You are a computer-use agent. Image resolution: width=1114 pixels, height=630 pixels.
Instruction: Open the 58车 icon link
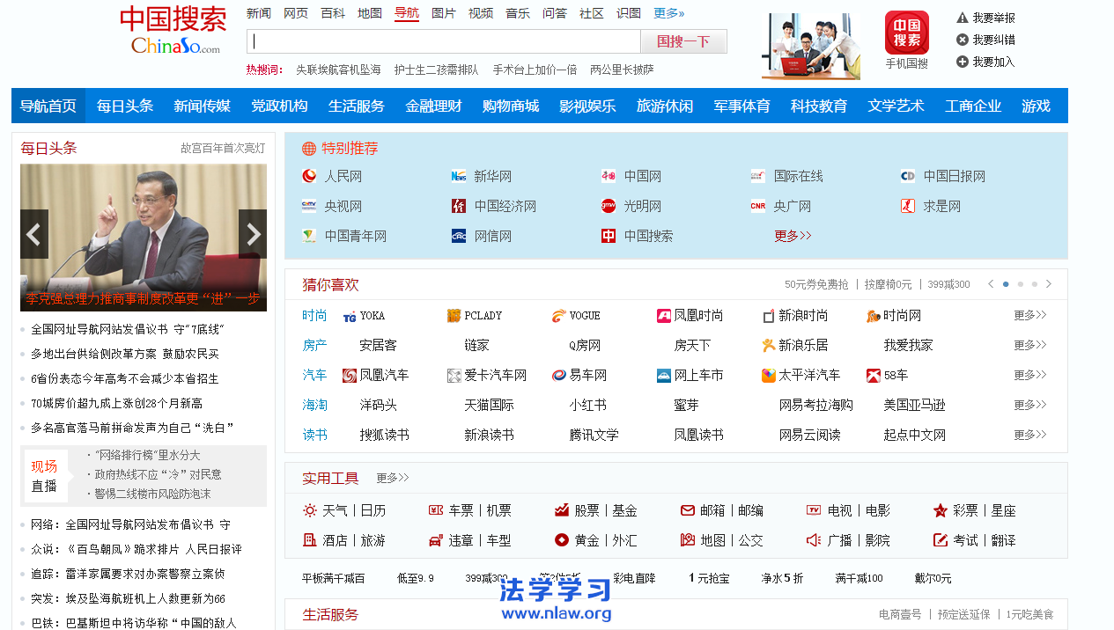pyautogui.click(x=874, y=376)
